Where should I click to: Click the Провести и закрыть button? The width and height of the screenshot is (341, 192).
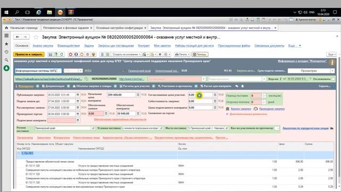(29, 54)
